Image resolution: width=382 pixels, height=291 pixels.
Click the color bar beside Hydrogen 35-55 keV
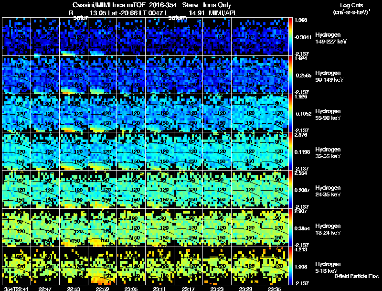tap(290, 151)
